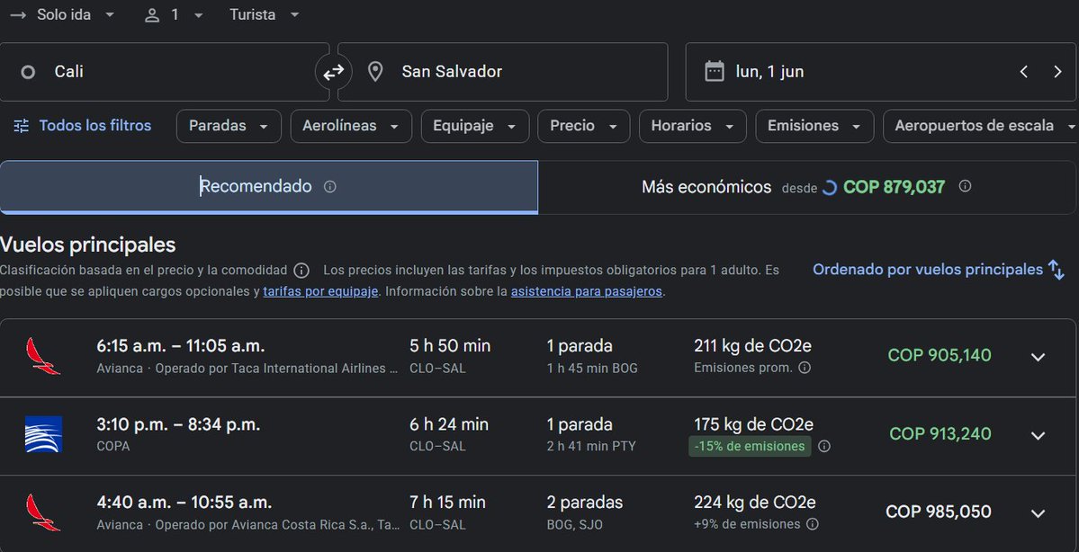
Task: Click the -15% de emisiones badge
Action: point(750,446)
